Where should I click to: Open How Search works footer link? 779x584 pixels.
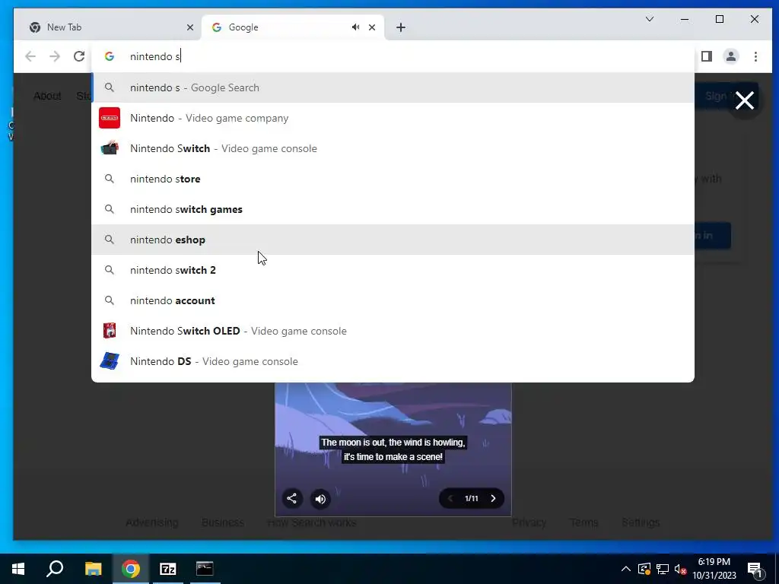[x=311, y=522]
